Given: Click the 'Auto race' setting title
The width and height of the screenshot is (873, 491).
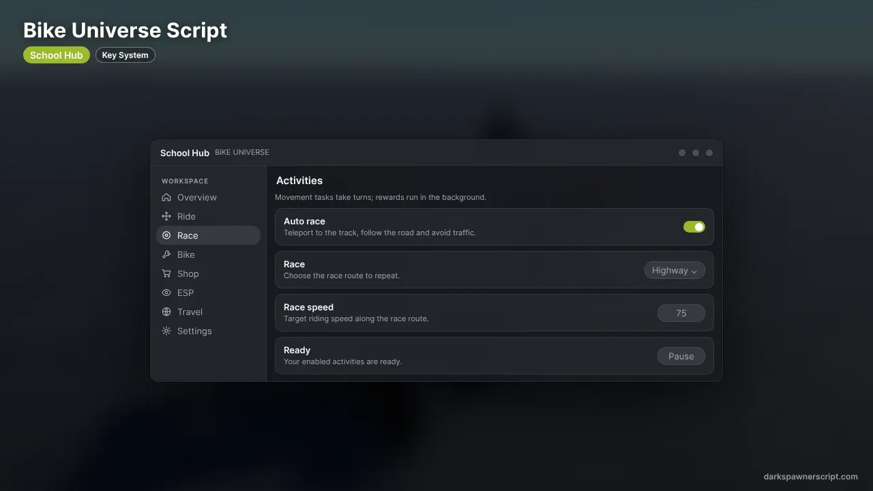Looking at the screenshot, I should [x=304, y=221].
